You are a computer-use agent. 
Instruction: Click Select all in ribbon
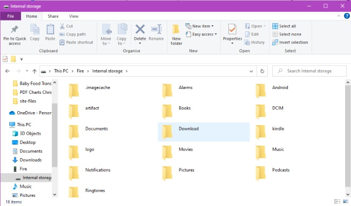284,26
